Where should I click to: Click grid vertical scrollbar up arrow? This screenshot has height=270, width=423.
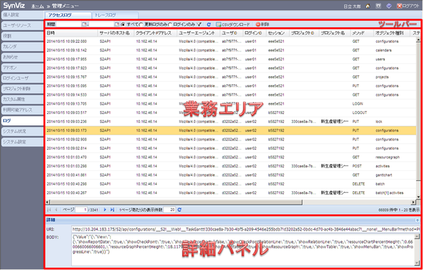418,40
